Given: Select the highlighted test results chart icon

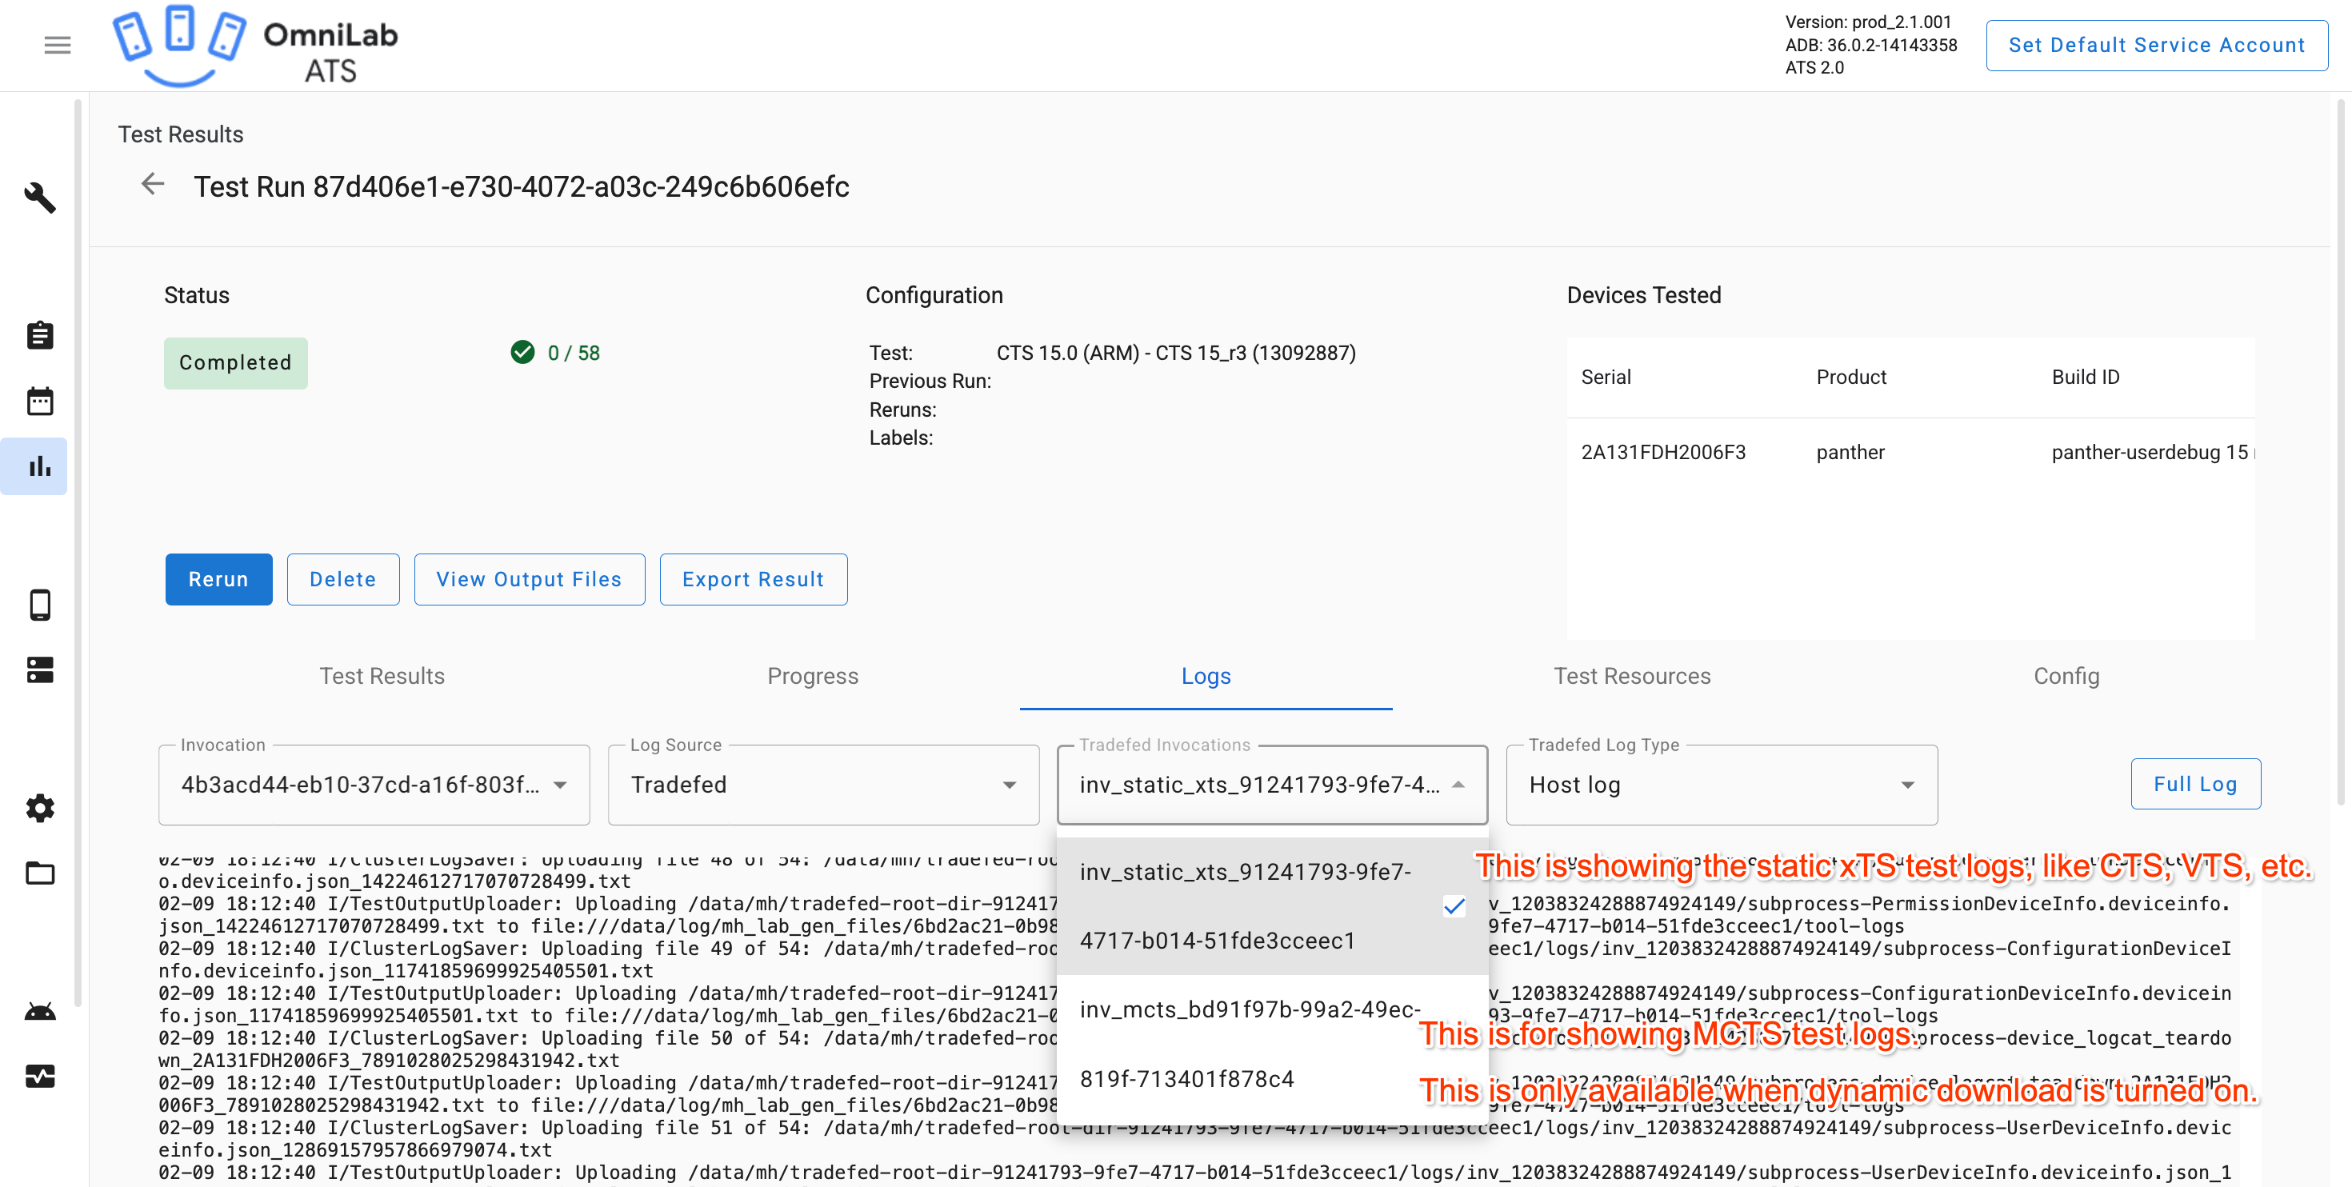Looking at the screenshot, I should coord(40,466).
